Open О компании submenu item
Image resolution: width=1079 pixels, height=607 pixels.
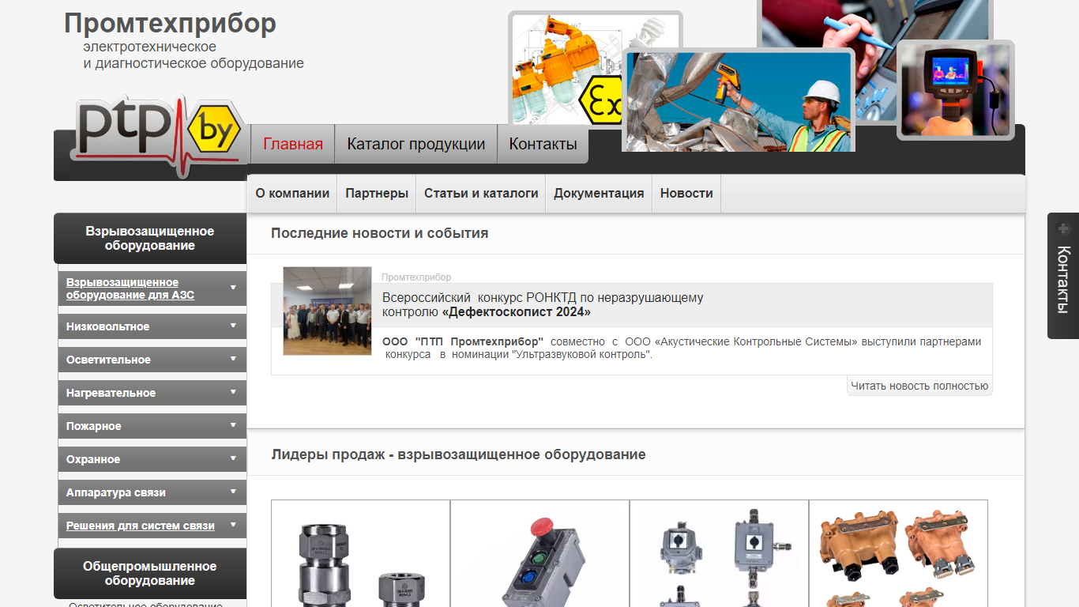pos(292,194)
